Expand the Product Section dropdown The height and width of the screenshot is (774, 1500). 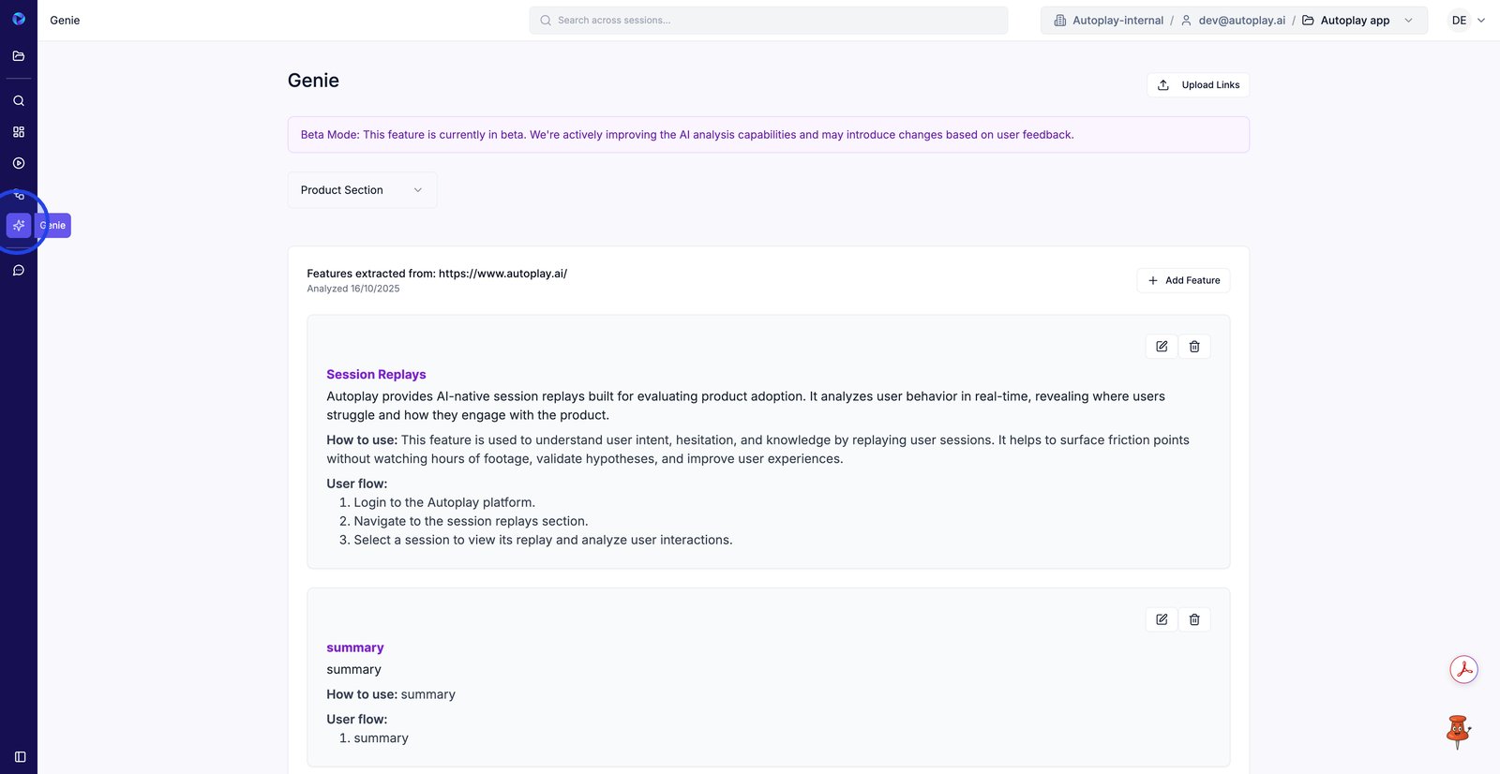362,190
